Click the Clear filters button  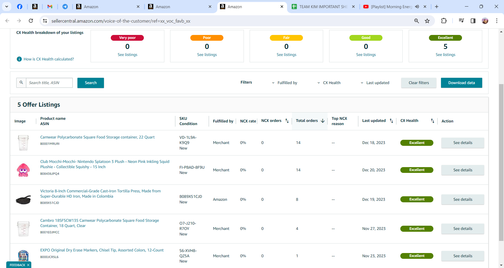[x=419, y=83]
